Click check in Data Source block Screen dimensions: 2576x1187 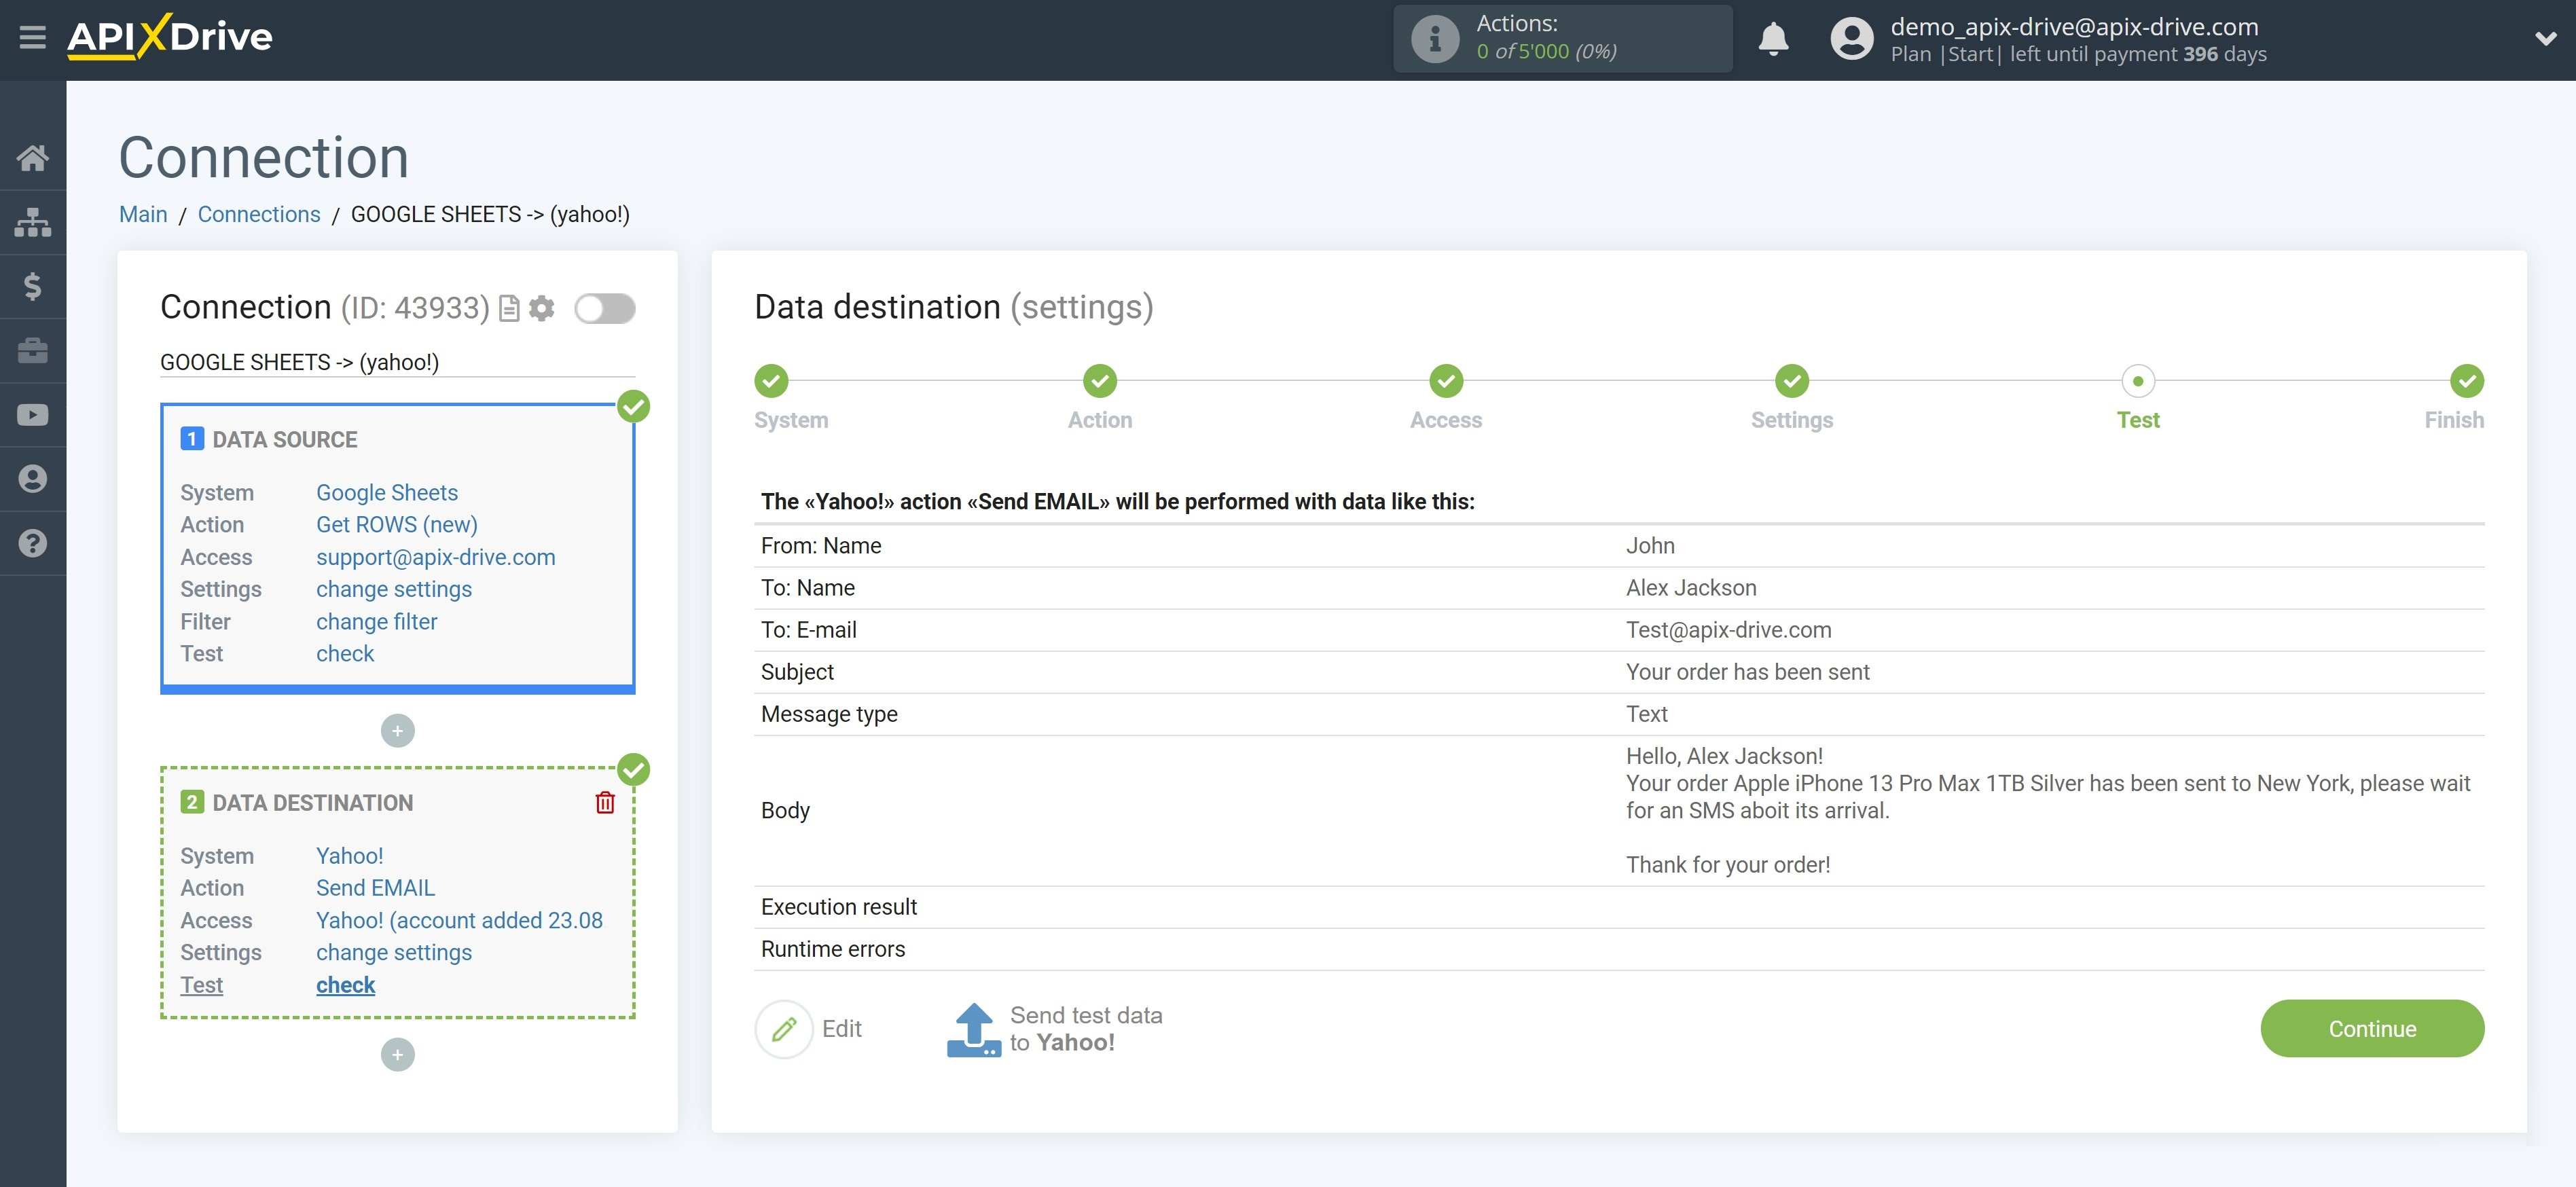[345, 653]
